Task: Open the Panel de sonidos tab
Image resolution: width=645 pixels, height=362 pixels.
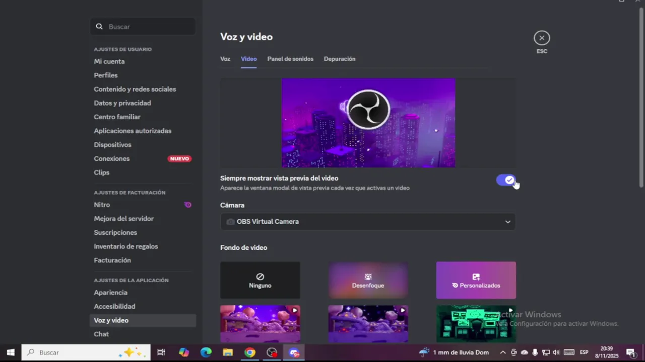Action: pos(290,59)
